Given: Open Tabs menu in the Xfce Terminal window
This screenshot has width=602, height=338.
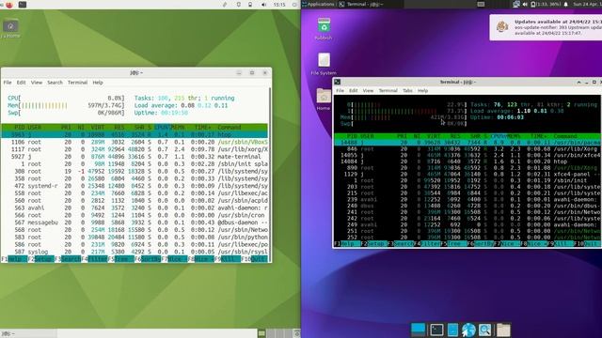Looking at the screenshot, I should pyautogui.click(x=407, y=91).
